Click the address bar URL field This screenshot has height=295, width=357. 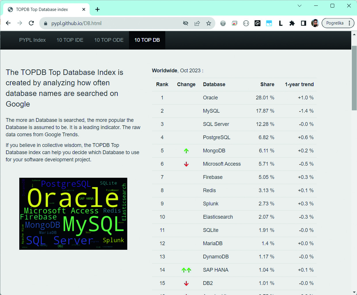[x=115, y=23]
